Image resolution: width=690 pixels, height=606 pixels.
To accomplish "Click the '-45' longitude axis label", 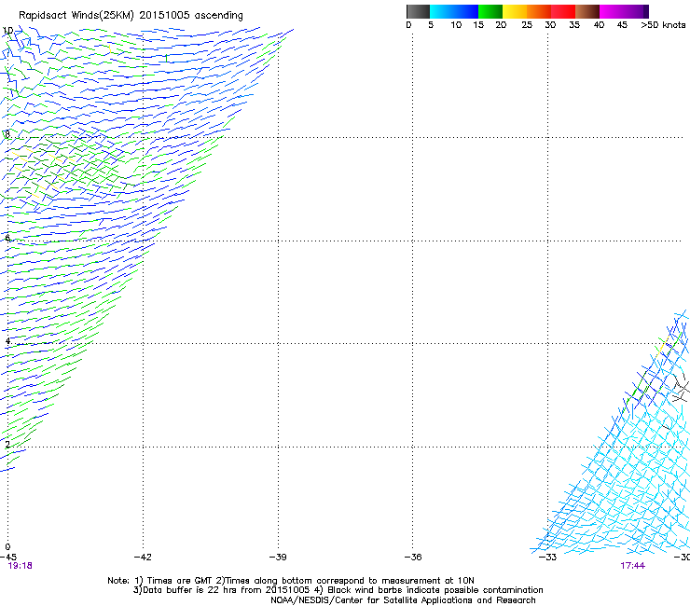I will click(8, 558).
